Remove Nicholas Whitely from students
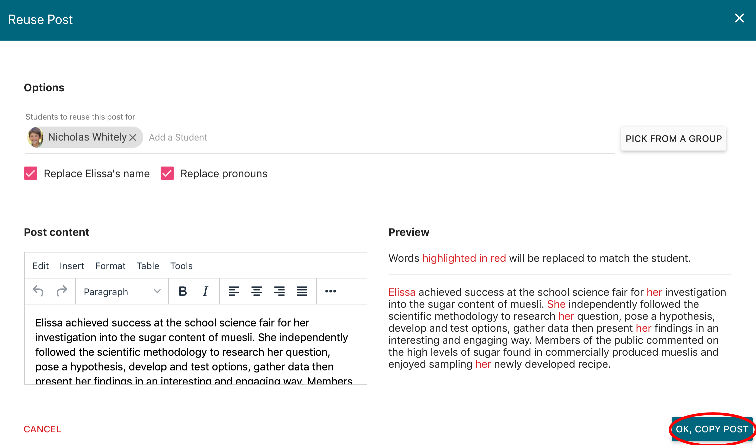Viewport: 756px width, 445px height. click(x=133, y=137)
